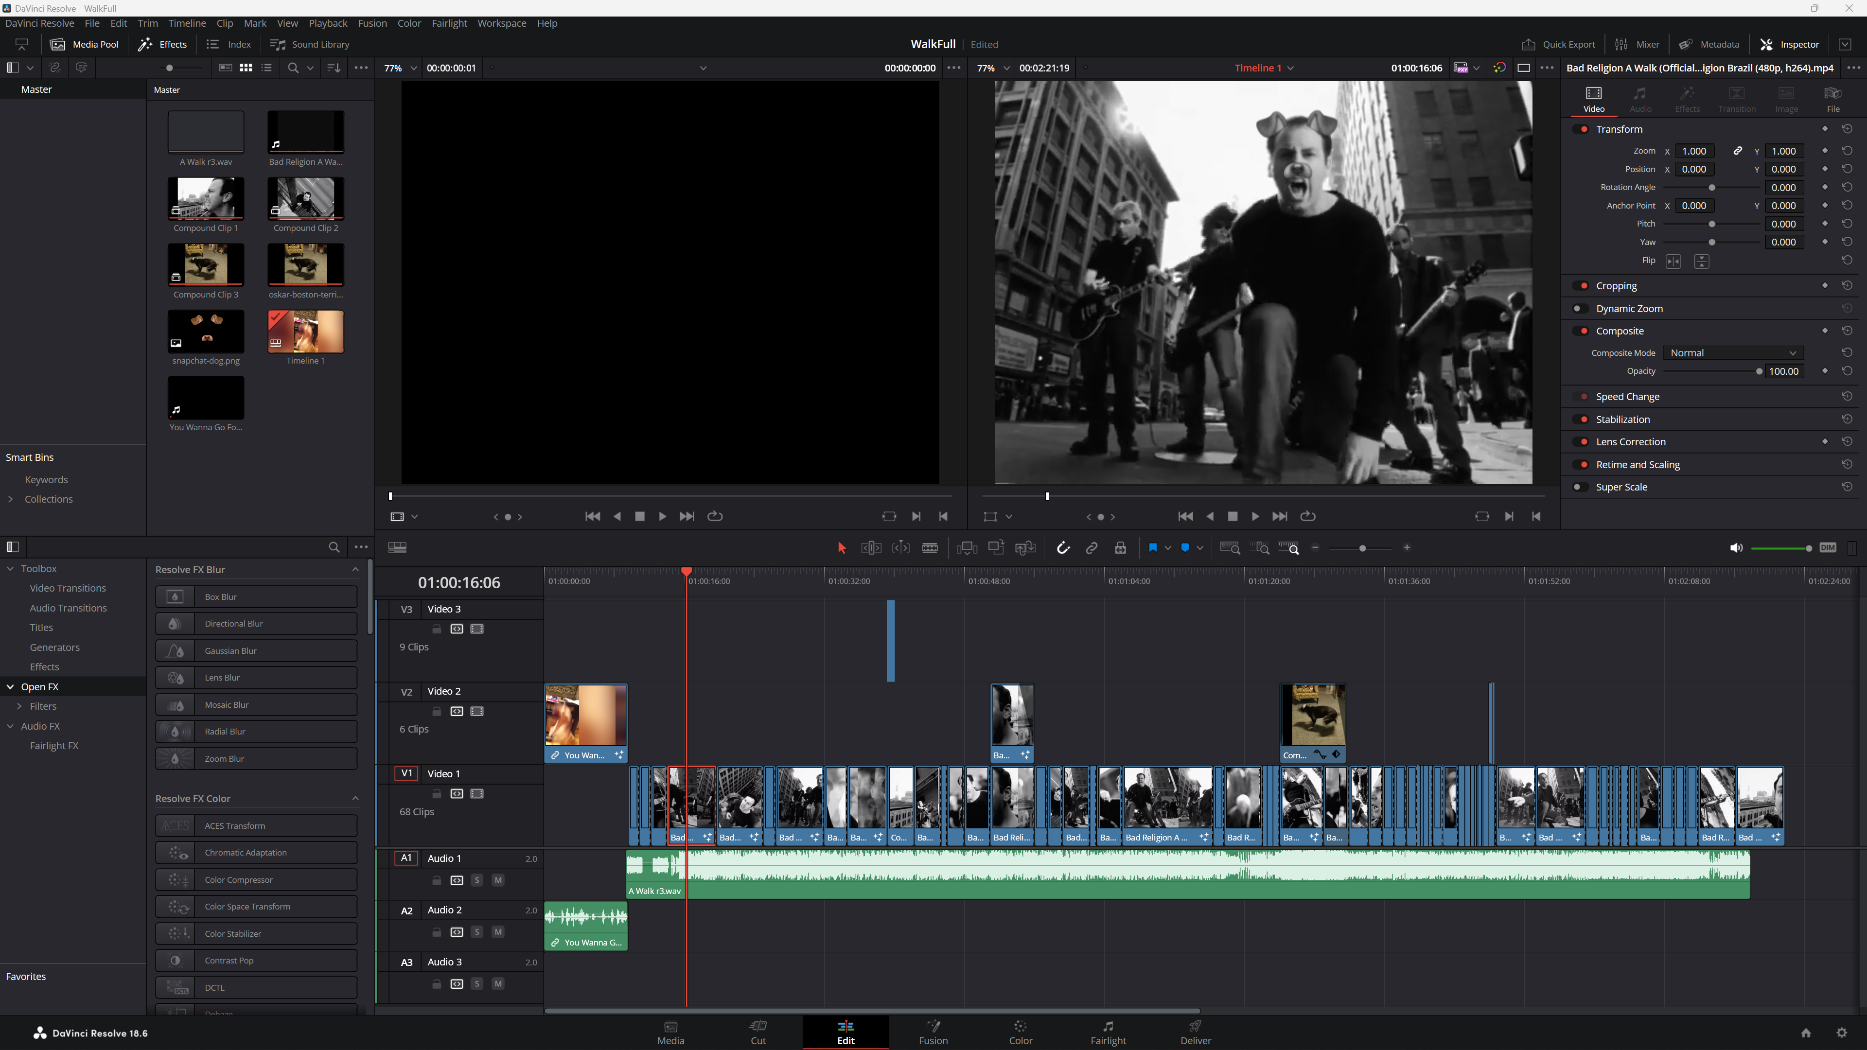Switch to the Deliver page
This screenshot has width=1867, height=1050.
(1195, 1032)
